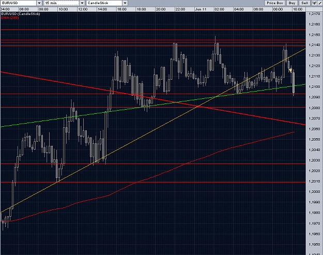Image resolution: width=323 pixels, height=255 pixels.
Task: Click the Buy button
Action: tap(292, 3)
